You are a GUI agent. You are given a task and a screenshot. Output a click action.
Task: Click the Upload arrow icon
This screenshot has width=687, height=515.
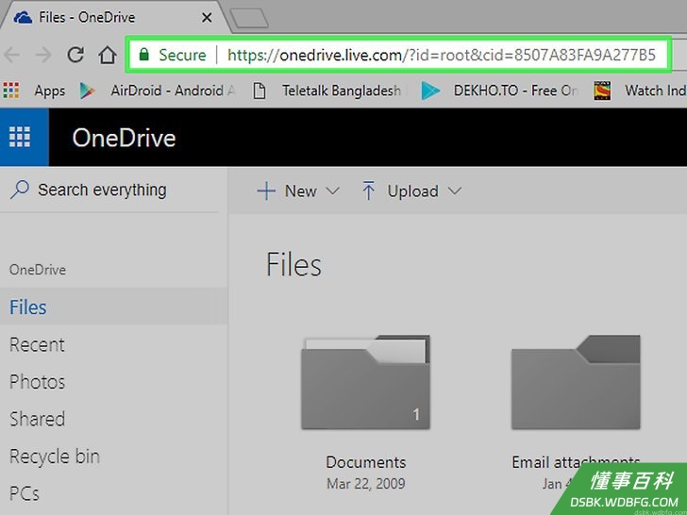tap(368, 191)
